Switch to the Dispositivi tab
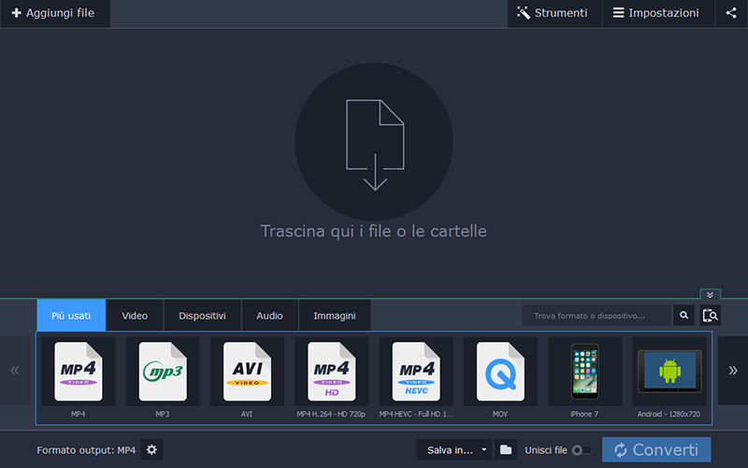The height and width of the screenshot is (468, 748). coord(202,316)
